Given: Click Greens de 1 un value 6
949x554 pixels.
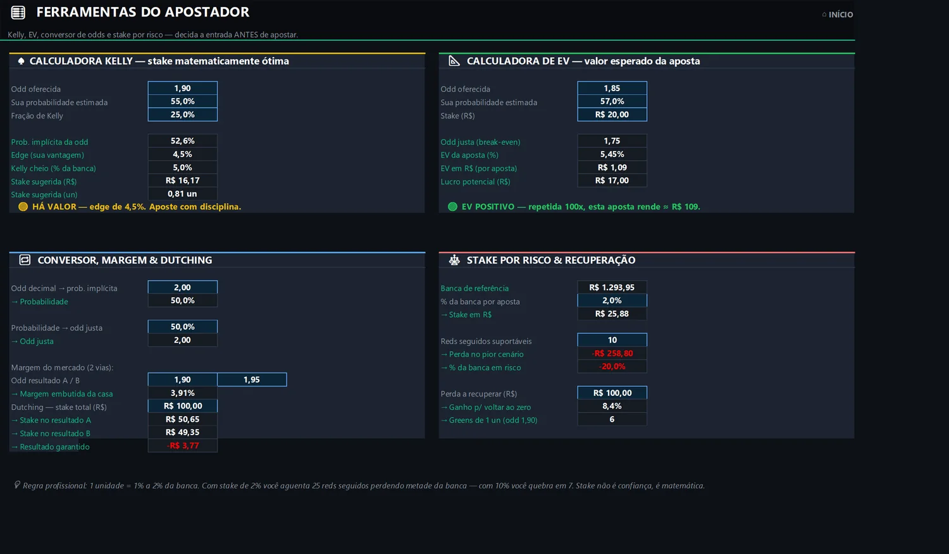Looking at the screenshot, I should (612, 419).
